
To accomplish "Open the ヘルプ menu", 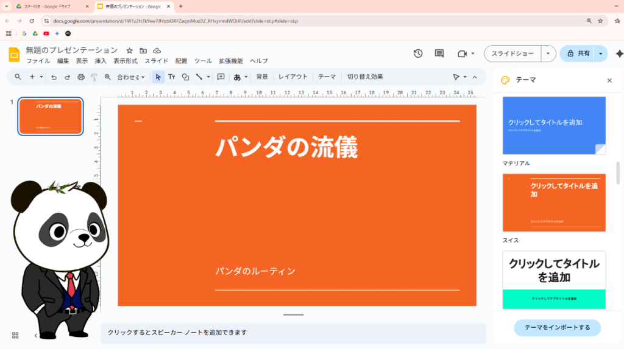I will click(258, 61).
